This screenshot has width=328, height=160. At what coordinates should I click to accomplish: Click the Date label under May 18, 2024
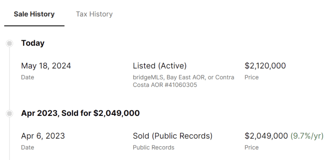pyautogui.click(x=27, y=77)
